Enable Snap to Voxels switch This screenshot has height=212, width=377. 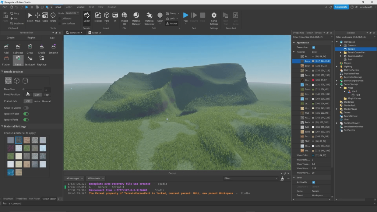click(26, 108)
